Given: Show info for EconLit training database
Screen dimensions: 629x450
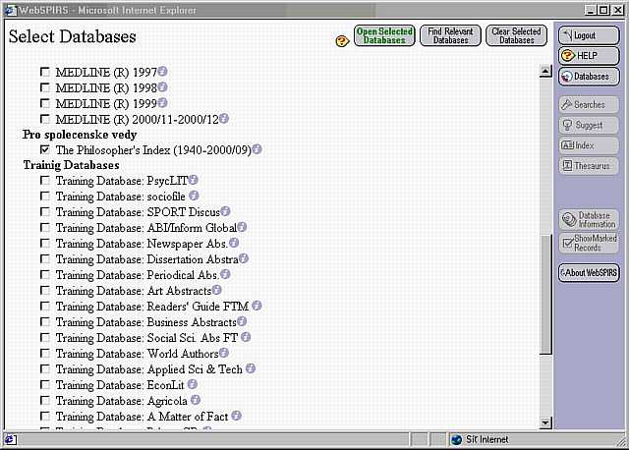Looking at the screenshot, I should (x=193, y=384).
